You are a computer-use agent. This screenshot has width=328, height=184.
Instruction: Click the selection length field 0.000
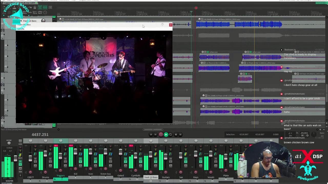(x=276, y=134)
